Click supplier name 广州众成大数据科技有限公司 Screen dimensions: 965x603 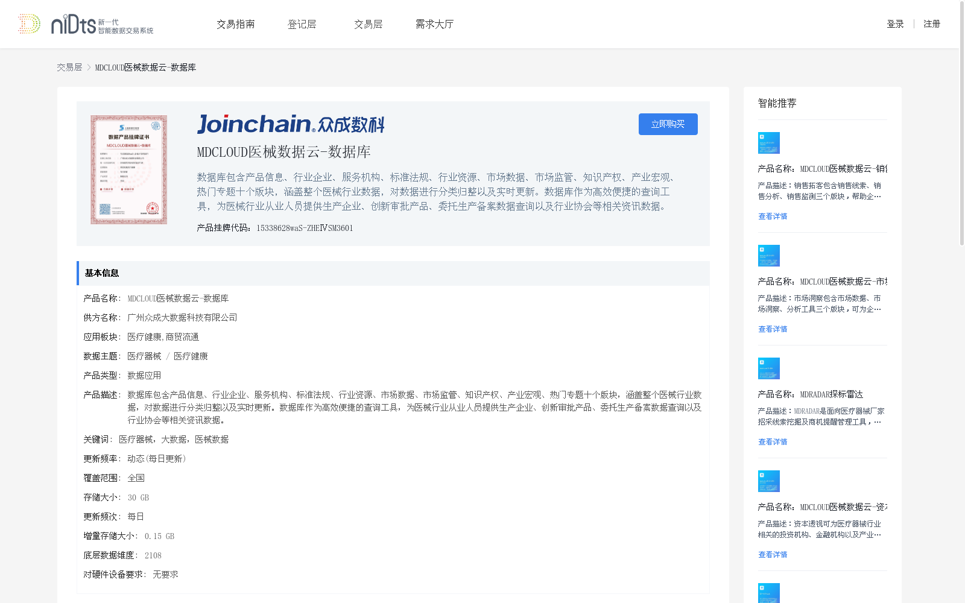click(x=182, y=318)
